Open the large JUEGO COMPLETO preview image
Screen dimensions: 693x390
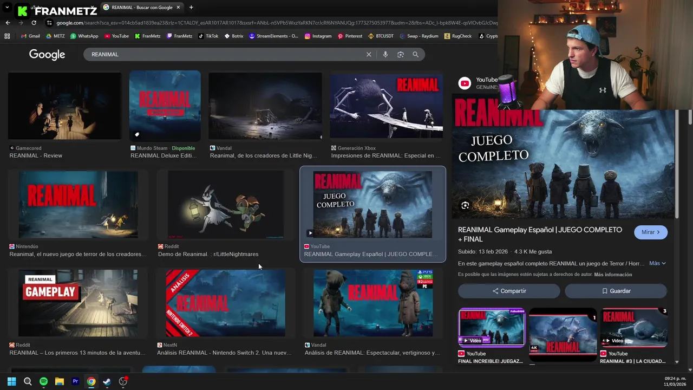point(564,156)
